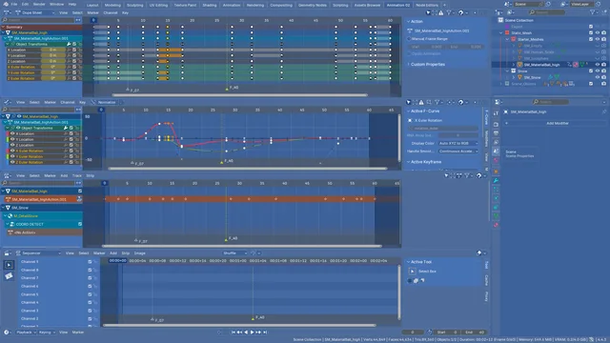610x343 pixels.
Task: Click the Graph Editor only-errors warning icon
Action: pos(421,102)
